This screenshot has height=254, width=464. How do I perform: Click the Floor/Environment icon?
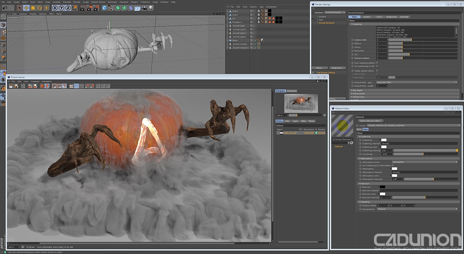point(138,8)
